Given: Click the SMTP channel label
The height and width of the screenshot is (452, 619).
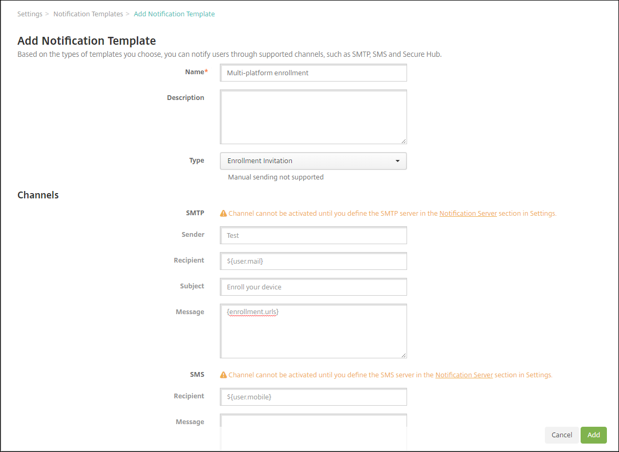Looking at the screenshot, I should [x=195, y=213].
